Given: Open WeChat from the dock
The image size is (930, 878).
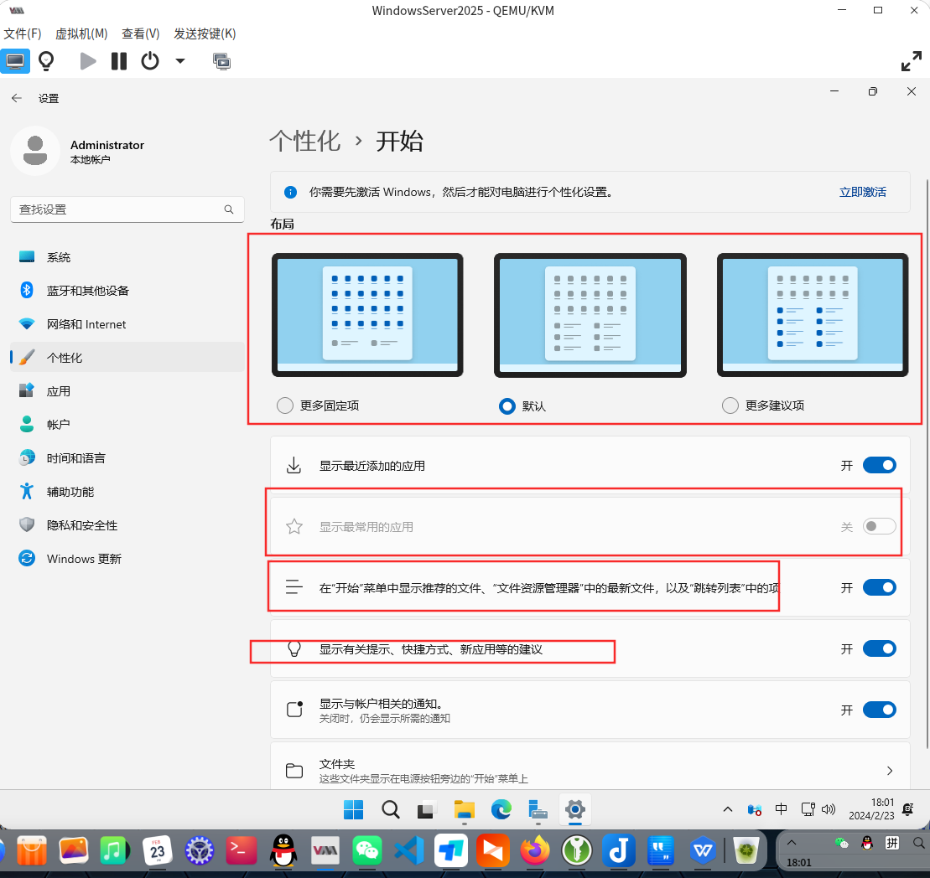Looking at the screenshot, I should pyautogui.click(x=367, y=851).
